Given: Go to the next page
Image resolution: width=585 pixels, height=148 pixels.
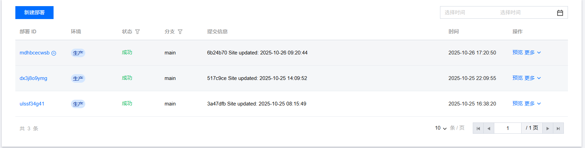Looking at the screenshot, I should (x=547, y=128).
